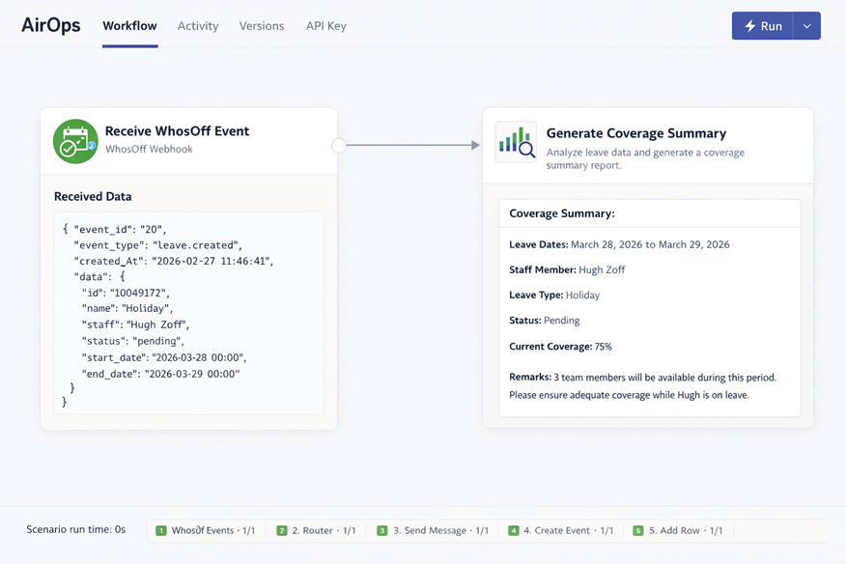The width and height of the screenshot is (846, 564).
Task: Click the lightning bolt on the Run button
Action: click(751, 26)
